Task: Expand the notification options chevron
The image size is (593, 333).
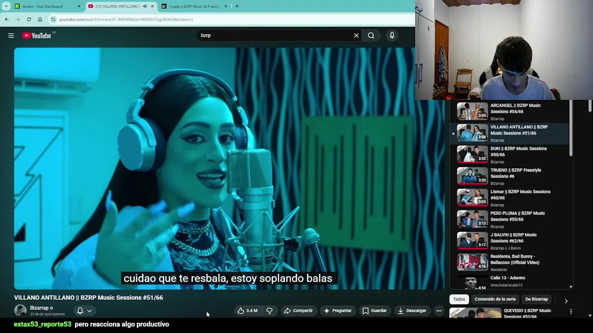Action: 89,311
